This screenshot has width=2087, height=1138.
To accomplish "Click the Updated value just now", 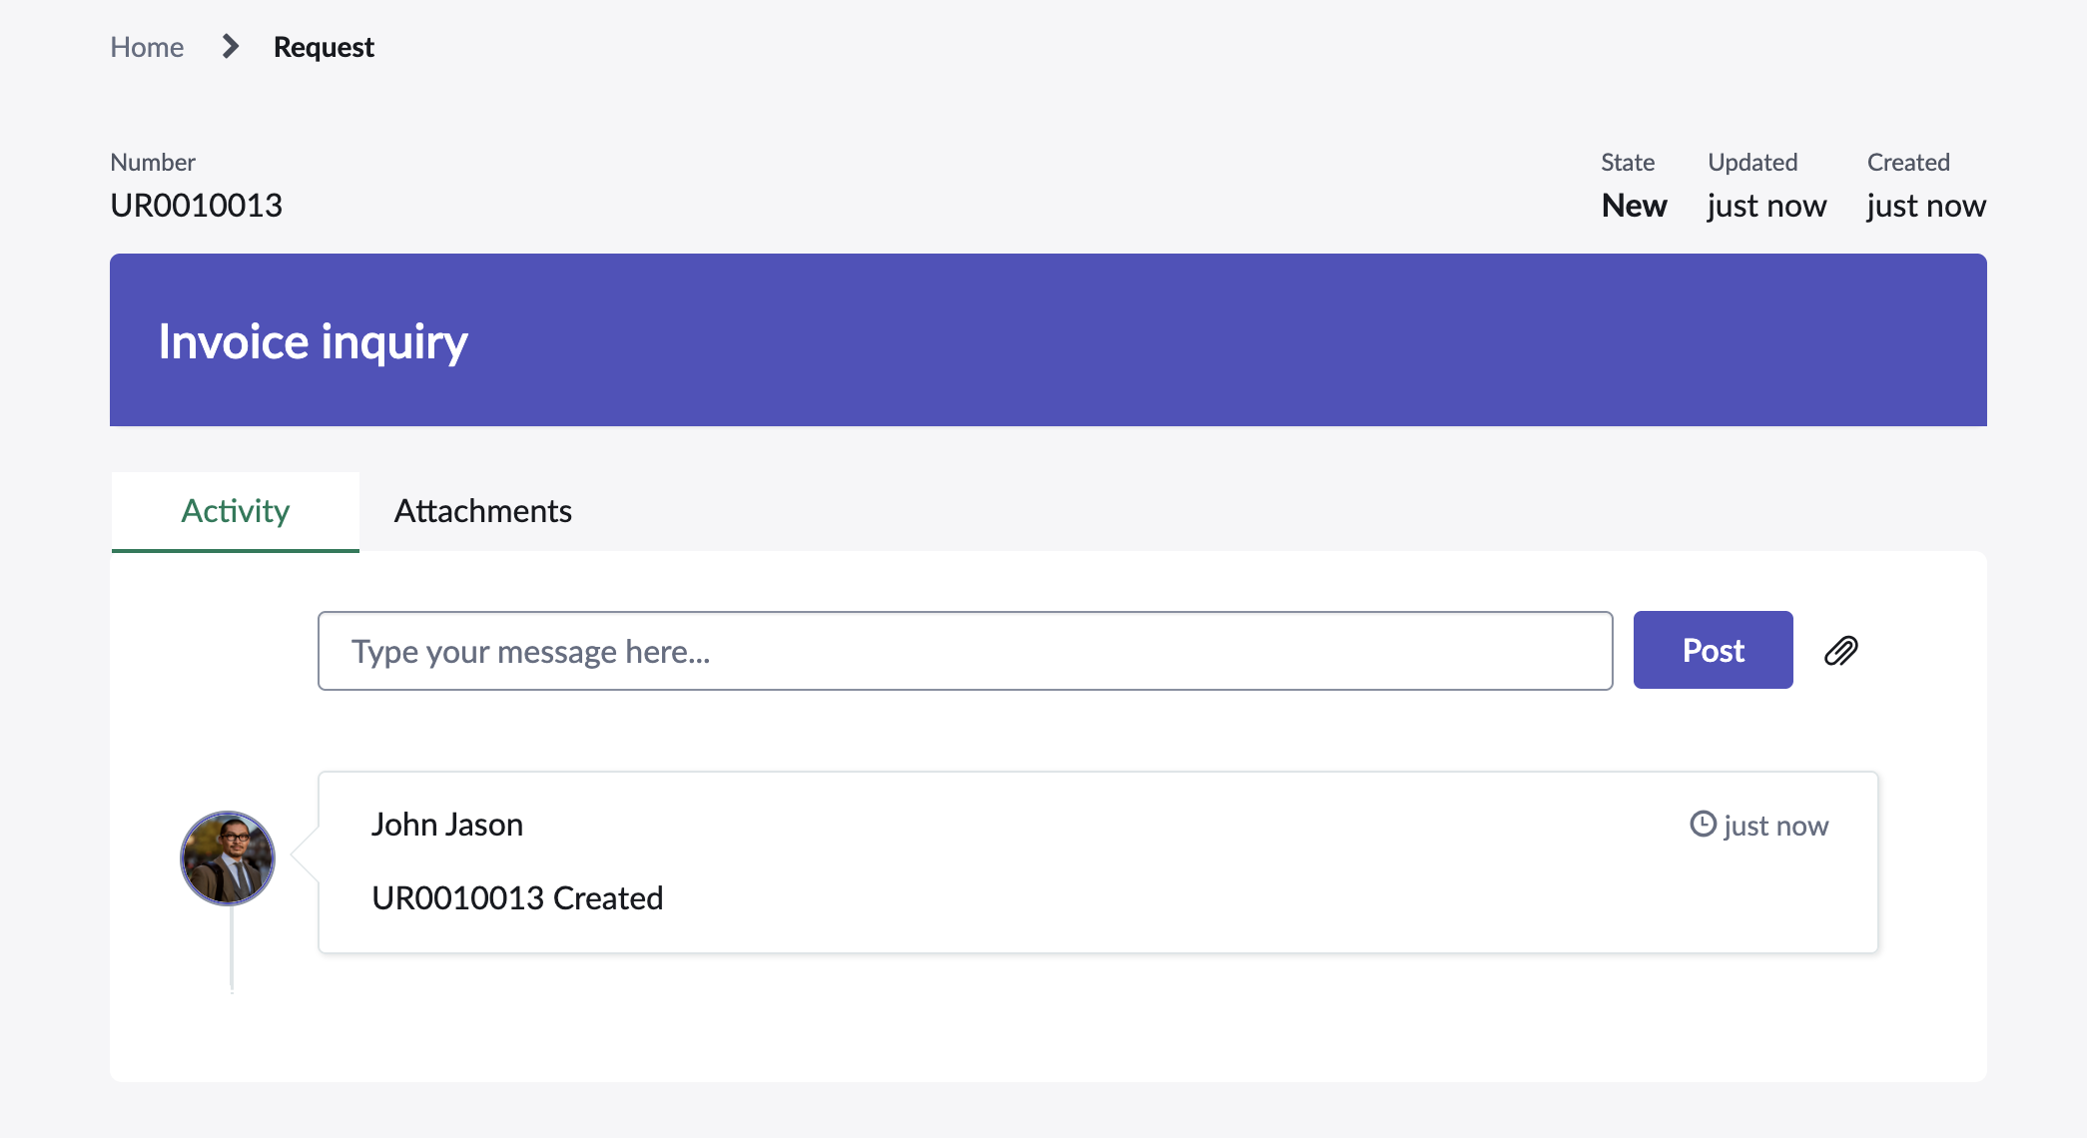I will point(1767,206).
